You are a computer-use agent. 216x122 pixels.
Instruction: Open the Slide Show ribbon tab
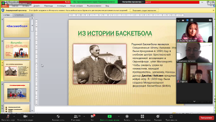(76, 6)
